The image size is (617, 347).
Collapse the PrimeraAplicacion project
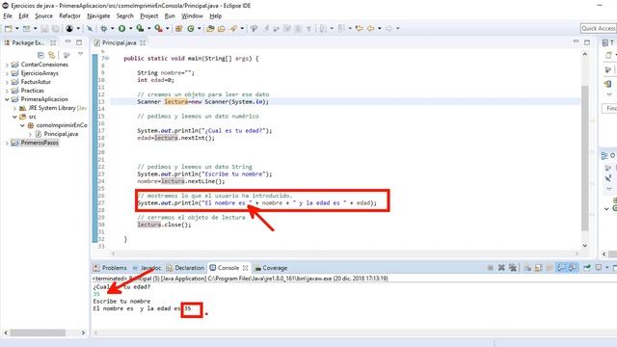(7, 99)
